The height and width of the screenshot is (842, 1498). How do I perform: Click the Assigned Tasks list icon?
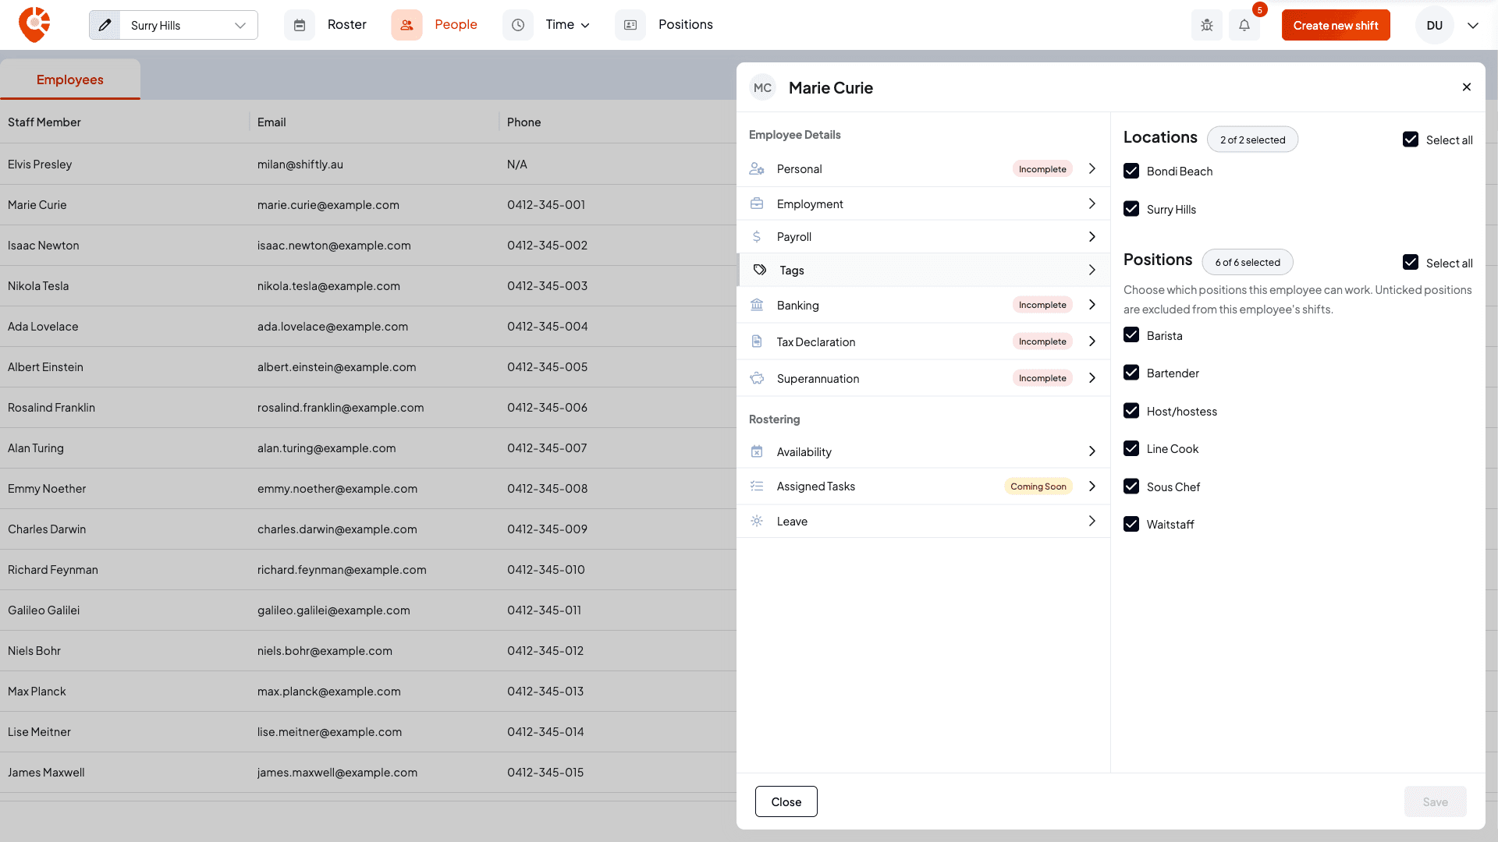point(757,486)
